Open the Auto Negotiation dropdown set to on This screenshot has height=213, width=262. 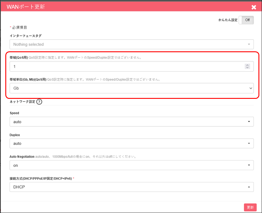pos(132,165)
